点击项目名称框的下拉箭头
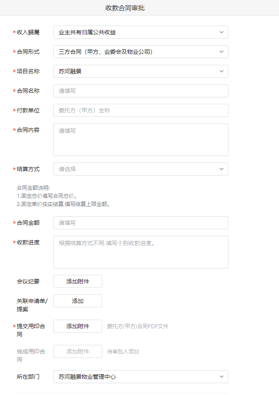The width and height of the screenshot is (279, 395). (x=221, y=71)
